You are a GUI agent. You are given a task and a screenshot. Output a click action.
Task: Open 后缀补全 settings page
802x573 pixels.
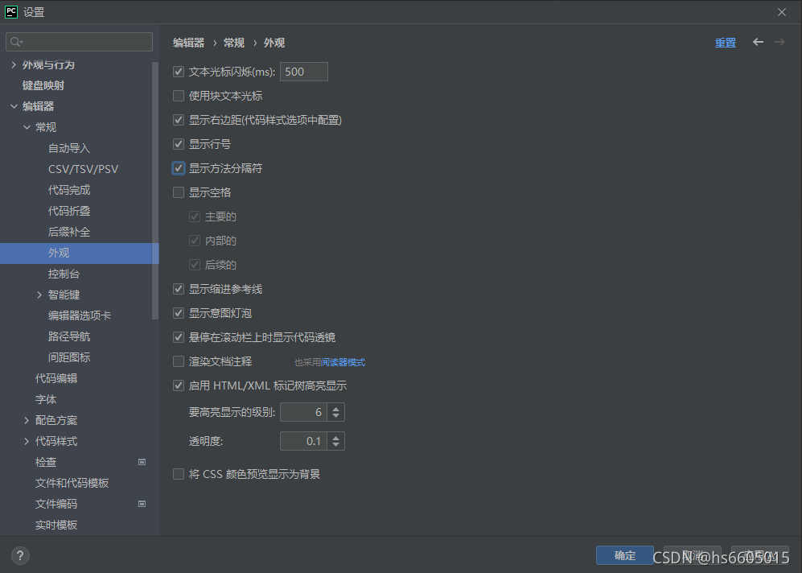pyautogui.click(x=69, y=233)
